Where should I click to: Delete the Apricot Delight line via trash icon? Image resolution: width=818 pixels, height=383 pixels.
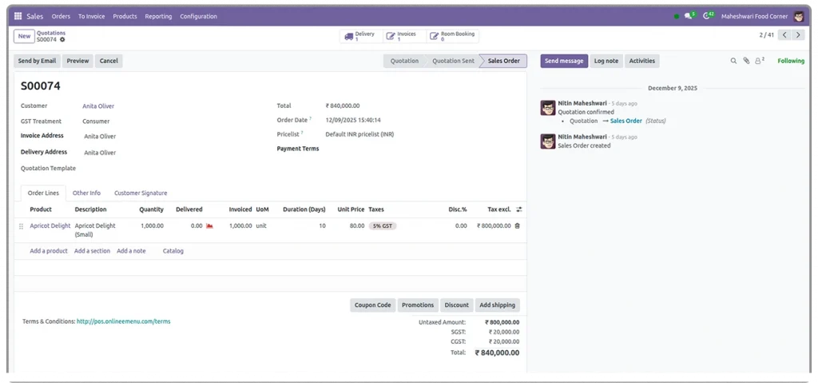click(x=517, y=226)
